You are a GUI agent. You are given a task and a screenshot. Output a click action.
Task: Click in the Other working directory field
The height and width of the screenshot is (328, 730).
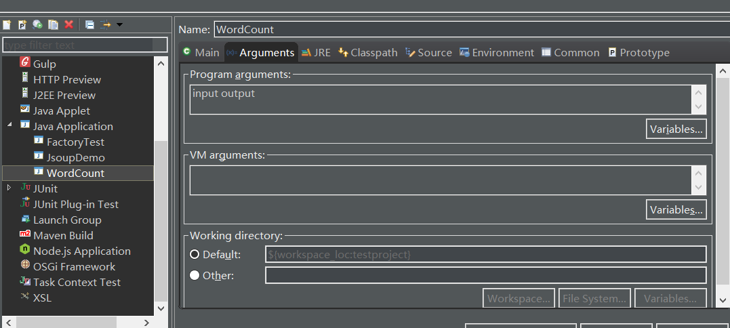coord(485,275)
